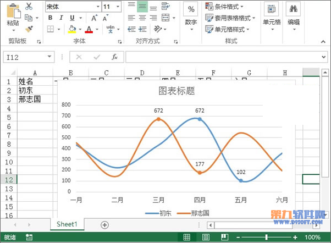This screenshot has height=243, width=331.
Task: Click the Cut scissors icon
Action: 29,7
